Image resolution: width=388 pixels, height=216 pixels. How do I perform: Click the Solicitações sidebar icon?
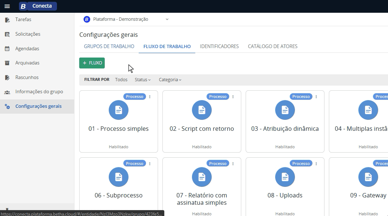click(x=7, y=34)
